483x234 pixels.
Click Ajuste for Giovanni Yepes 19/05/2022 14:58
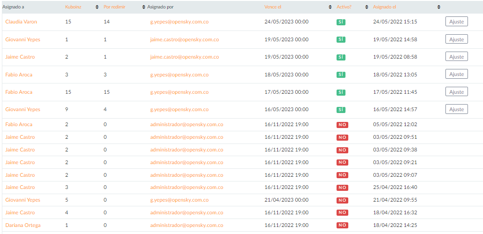pos(457,39)
